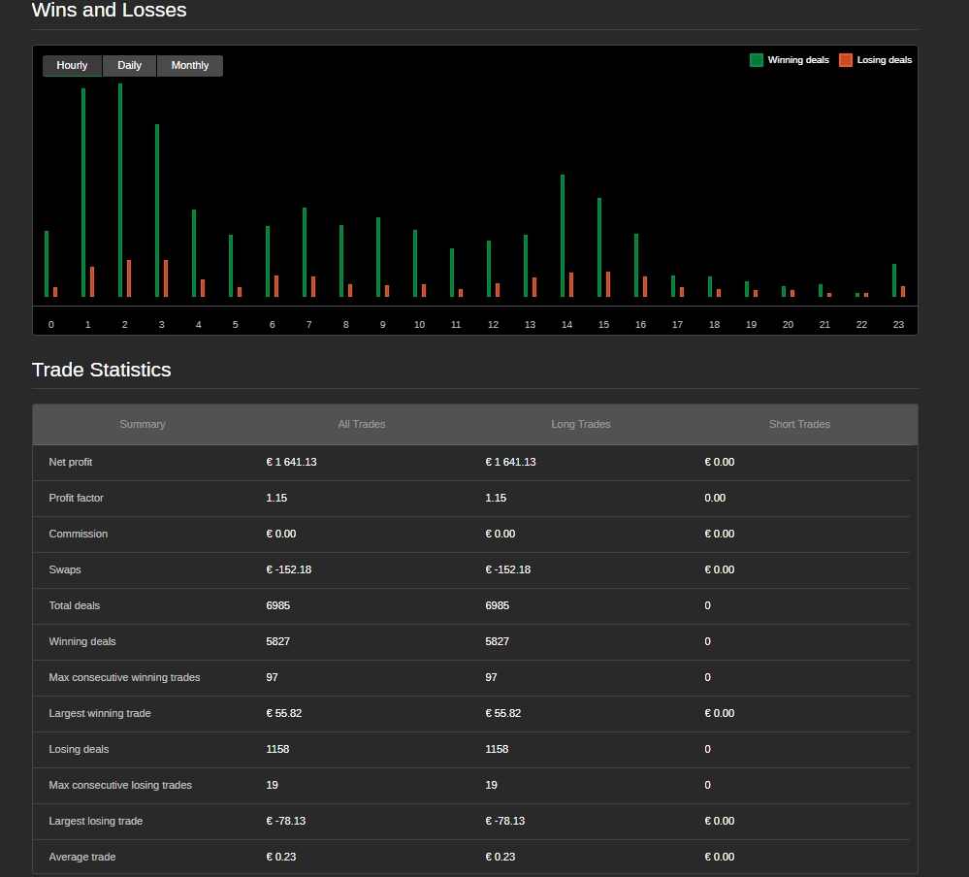Switch to the Hourly chart tab
969x877 pixels.
[x=72, y=66]
